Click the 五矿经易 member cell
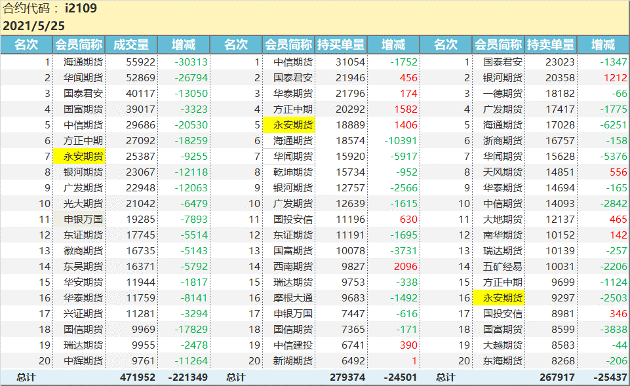 [x=503, y=266]
